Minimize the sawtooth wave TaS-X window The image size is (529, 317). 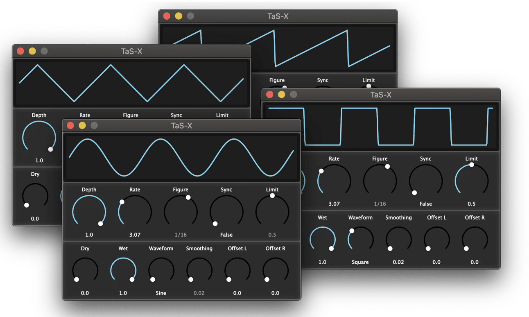tap(179, 16)
